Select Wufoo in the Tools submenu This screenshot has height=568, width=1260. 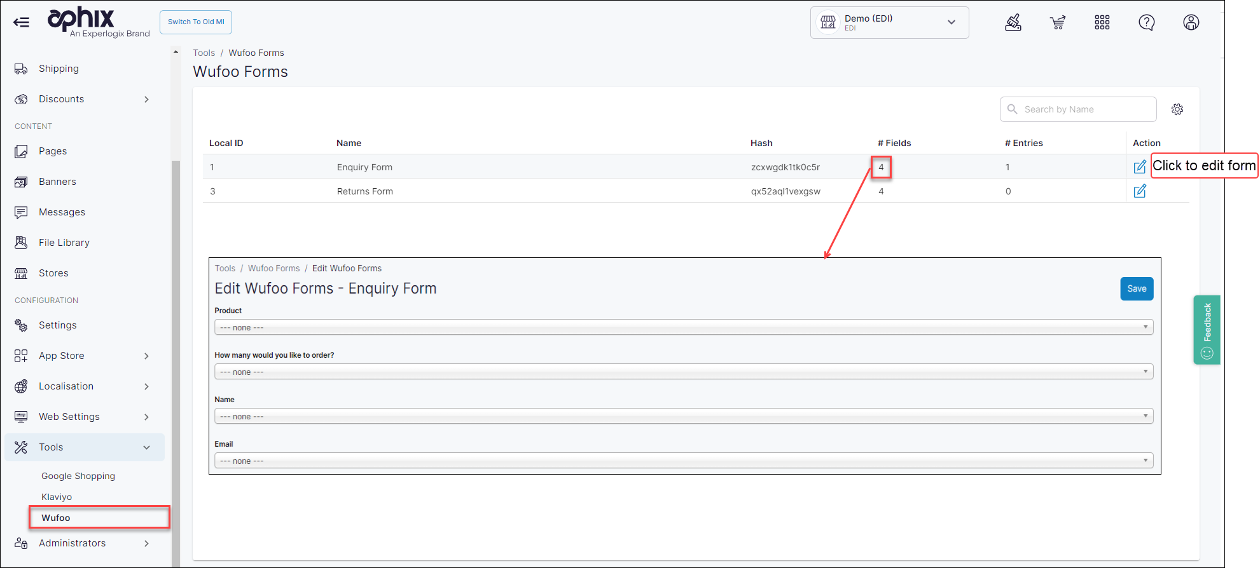pyautogui.click(x=56, y=518)
